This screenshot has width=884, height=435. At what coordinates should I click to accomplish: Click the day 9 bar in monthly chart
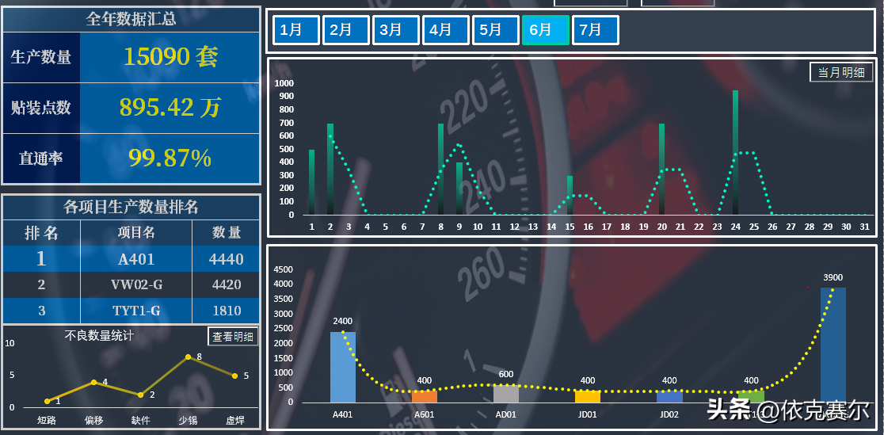(459, 189)
